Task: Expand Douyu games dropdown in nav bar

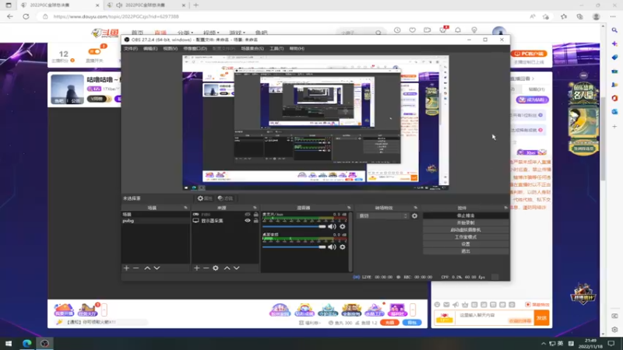Action: click(x=237, y=33)
